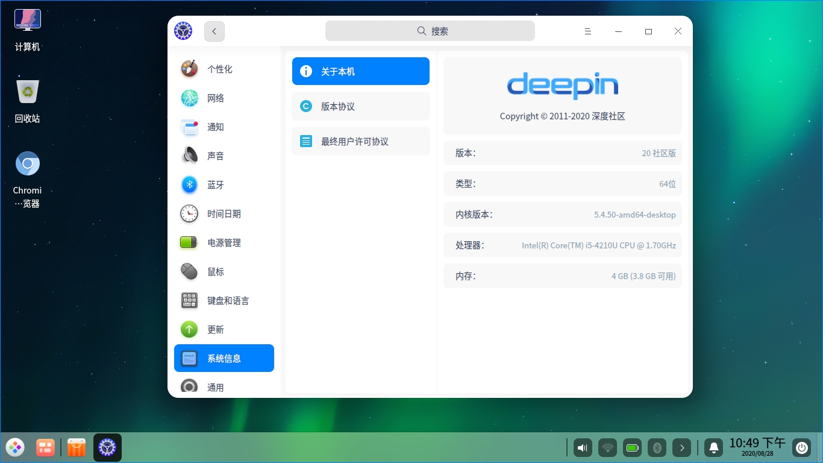Open the launcher from the dock

pyautogui.click(x=15, y=448)
